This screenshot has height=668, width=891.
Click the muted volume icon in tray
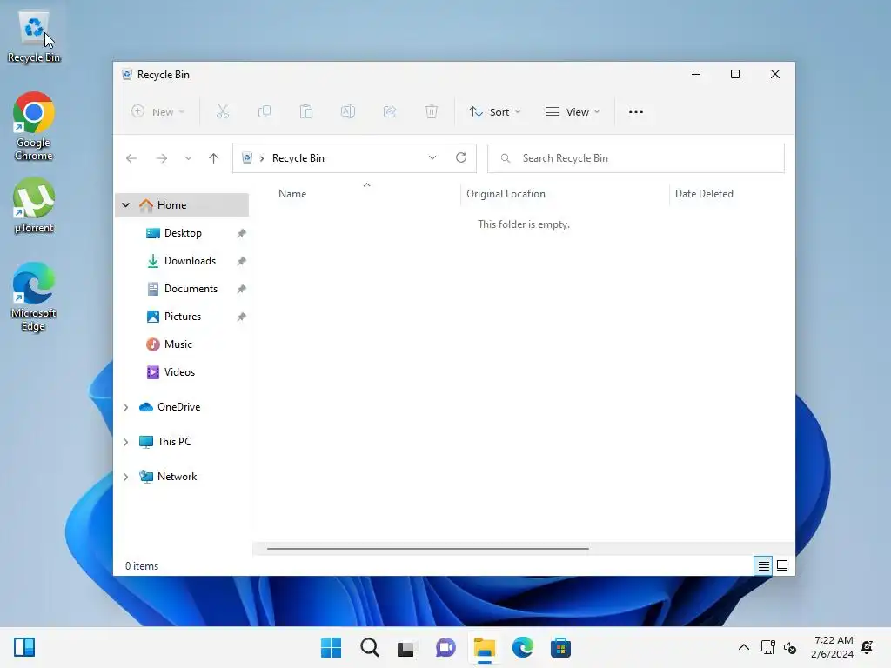(x=790, y=647)
